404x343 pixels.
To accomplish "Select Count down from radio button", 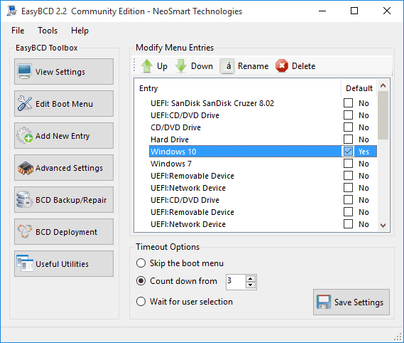I will pyautogui.click(x=141, y=281).
